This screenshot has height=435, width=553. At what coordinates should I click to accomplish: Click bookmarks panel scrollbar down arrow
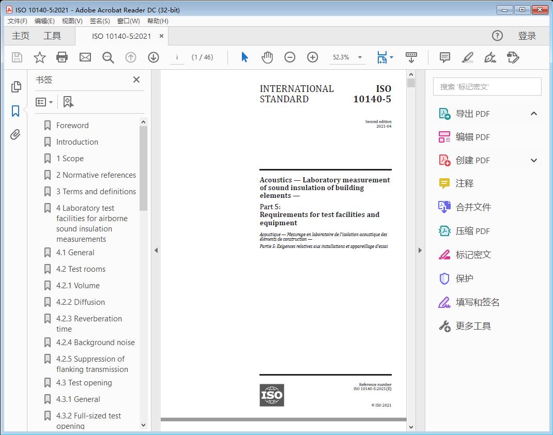(x=143, y=425)
